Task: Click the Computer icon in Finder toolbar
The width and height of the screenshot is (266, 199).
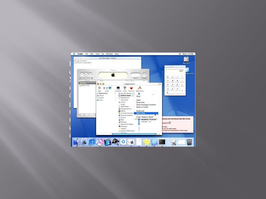Action: point(118,89)
